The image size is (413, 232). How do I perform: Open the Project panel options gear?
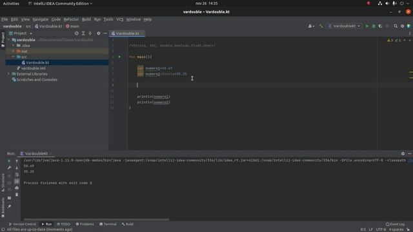[98, 34]
